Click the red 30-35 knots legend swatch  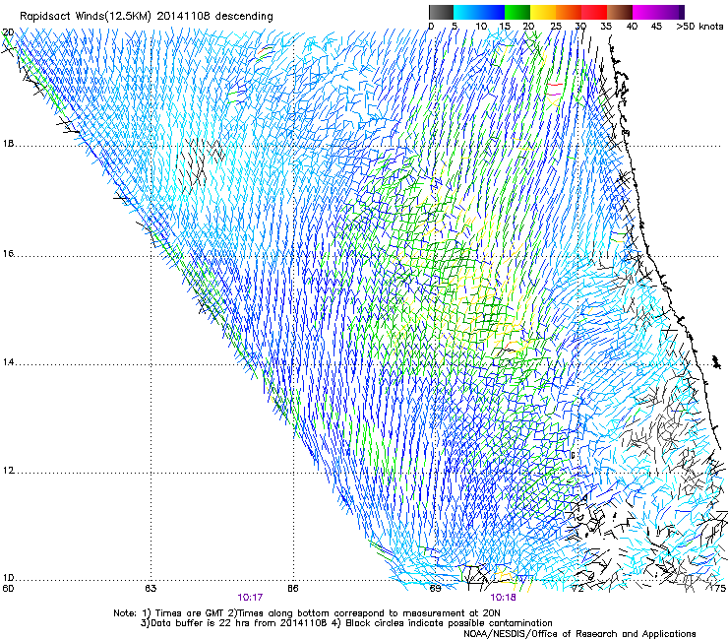594,12
